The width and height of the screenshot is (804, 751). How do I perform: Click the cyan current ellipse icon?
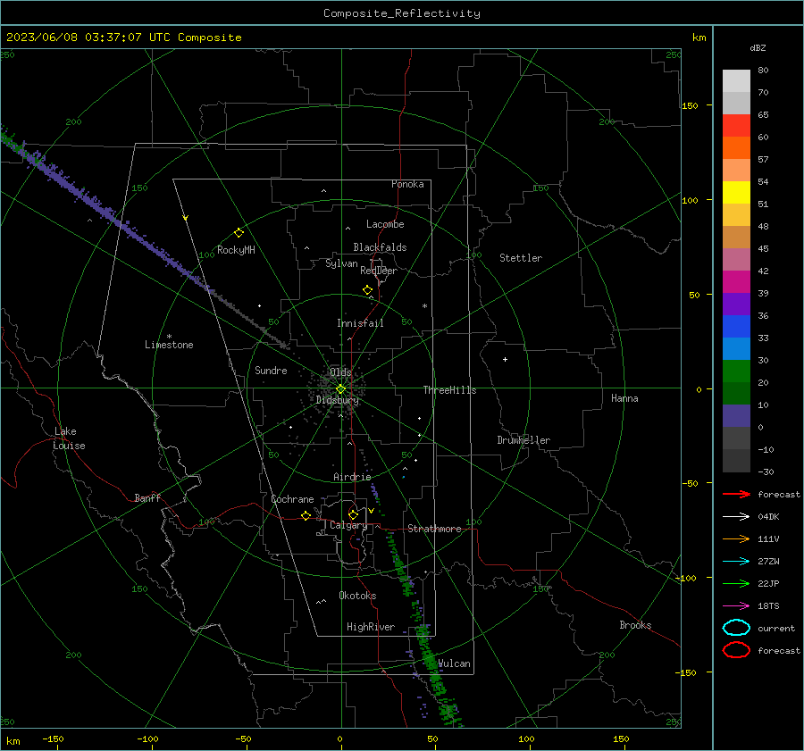tap(736, 628)
